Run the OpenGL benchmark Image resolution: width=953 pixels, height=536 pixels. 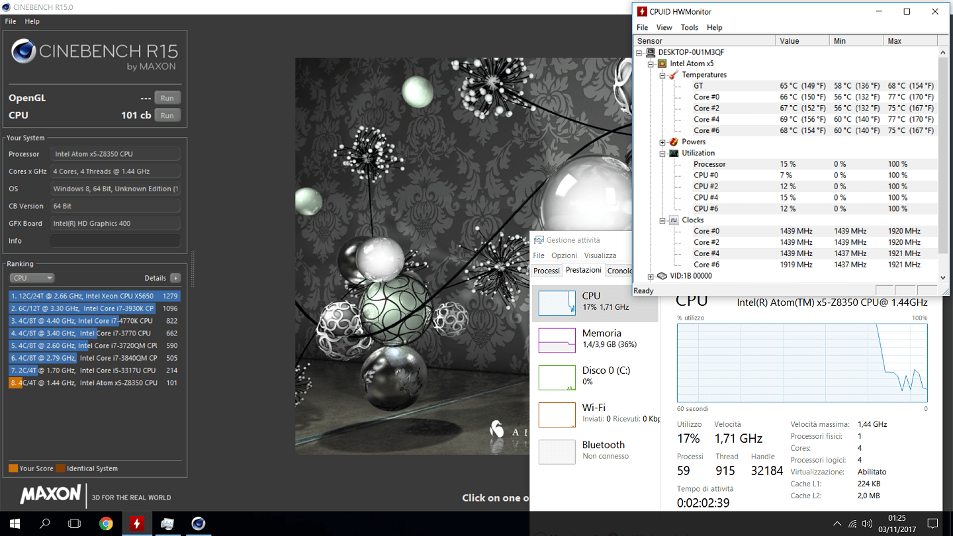(167, 98)
